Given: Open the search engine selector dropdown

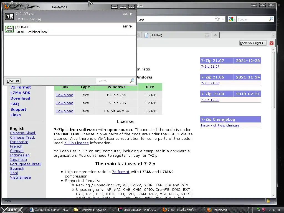Looking at the screenshot, I should point(235,19).
